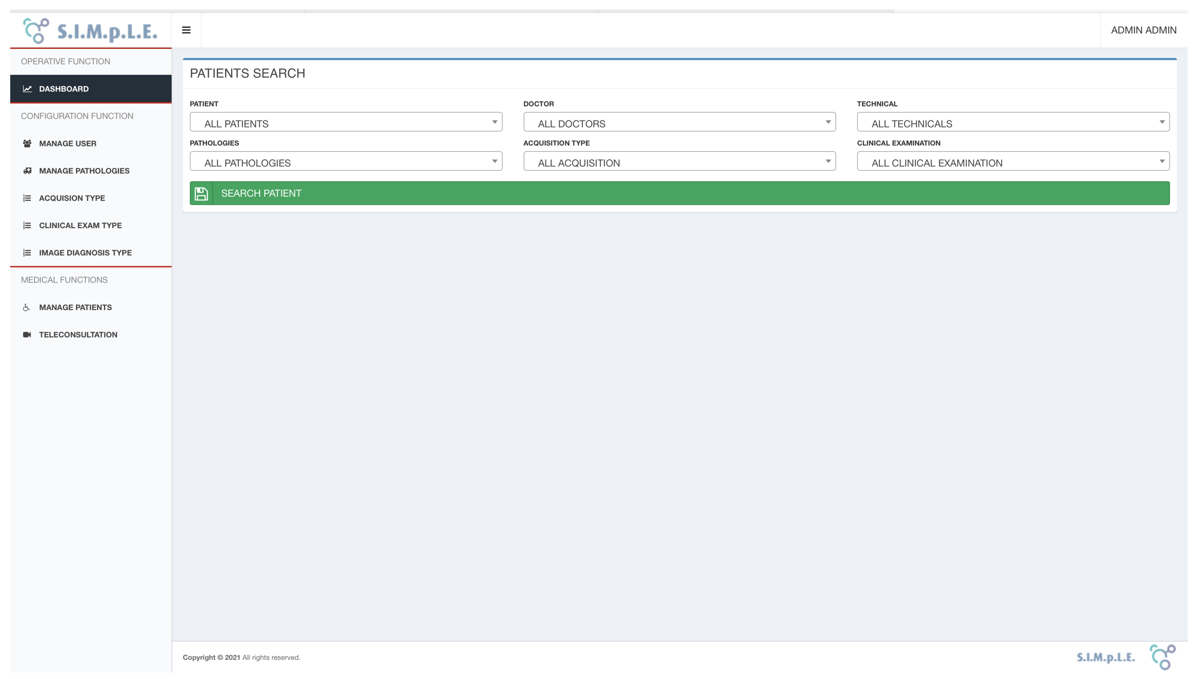Open the All Technicals dropdown
1197x679 pixels.
coord(1013,122)
